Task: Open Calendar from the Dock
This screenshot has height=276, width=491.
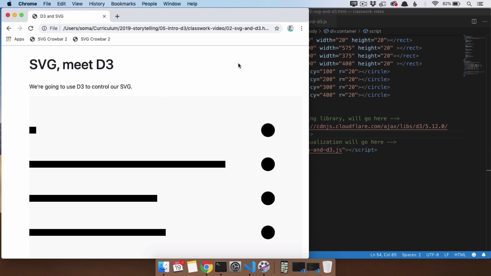Action: click(x=178, y=267)
